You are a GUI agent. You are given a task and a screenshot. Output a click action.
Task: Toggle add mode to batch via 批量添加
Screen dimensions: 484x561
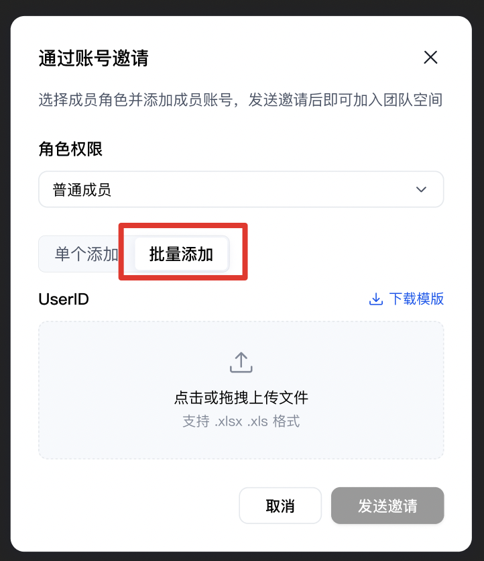pos(181,254)
